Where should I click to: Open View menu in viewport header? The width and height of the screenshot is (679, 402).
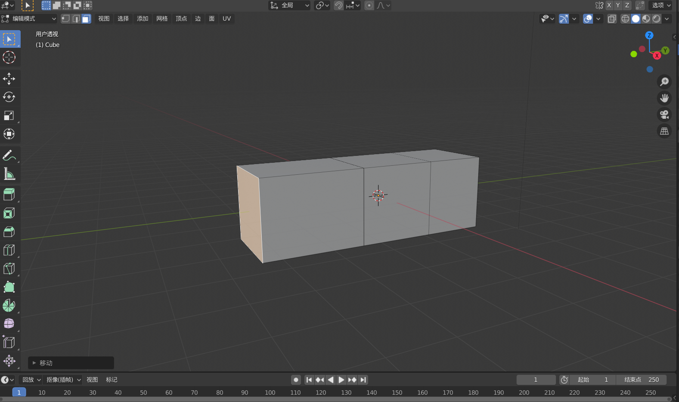click(104, 19)
